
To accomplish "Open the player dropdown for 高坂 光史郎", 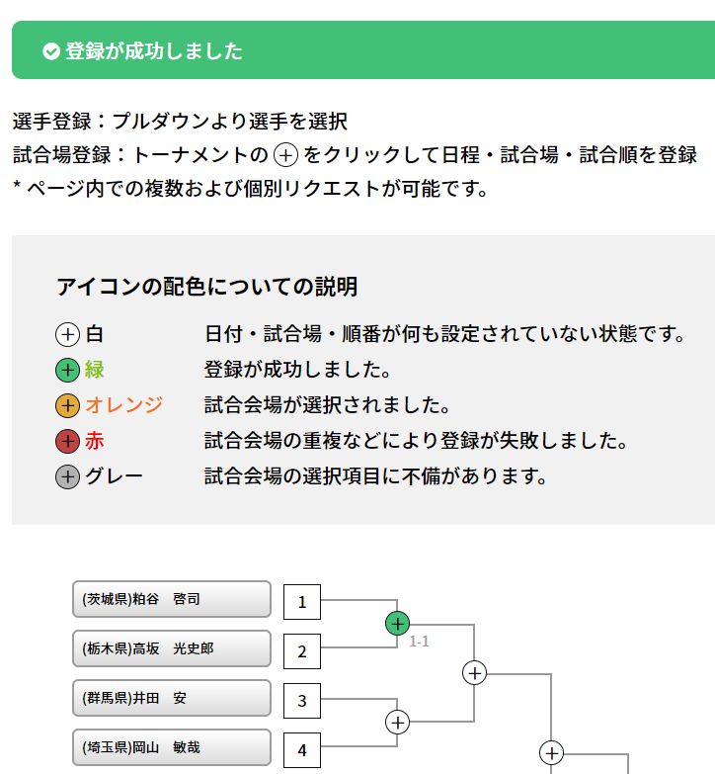I will click(171, 648).
